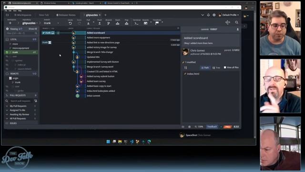This screenshot has height=172, width=305.
Task: Click the Push toolbar icon
Action: 100,23
